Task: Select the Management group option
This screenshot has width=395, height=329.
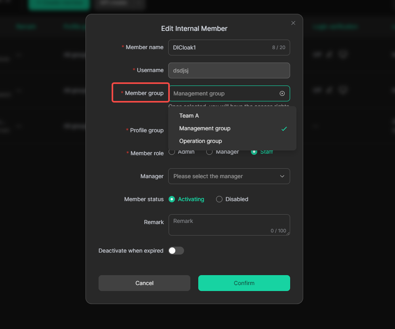Action: [x=205, y=128]
